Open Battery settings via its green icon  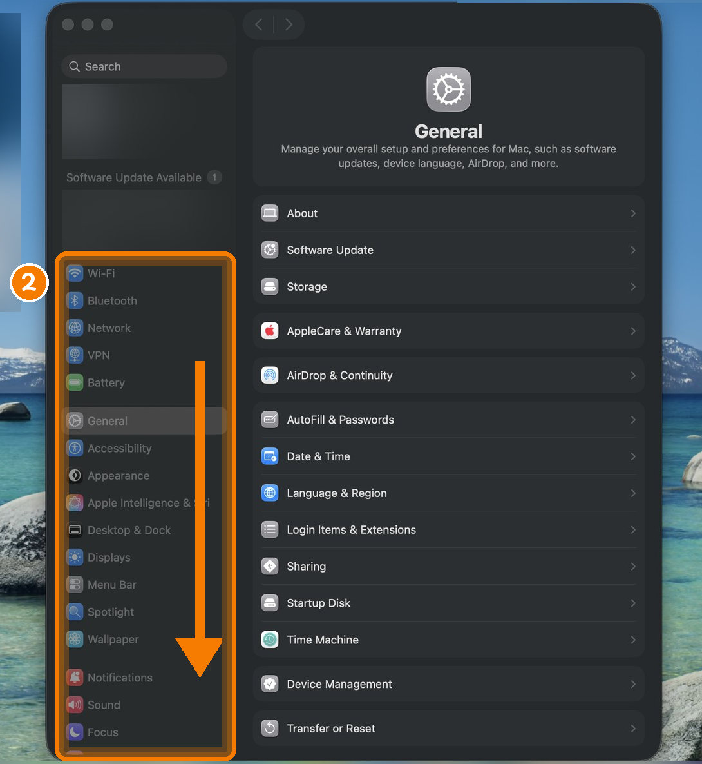coord(75,382)
